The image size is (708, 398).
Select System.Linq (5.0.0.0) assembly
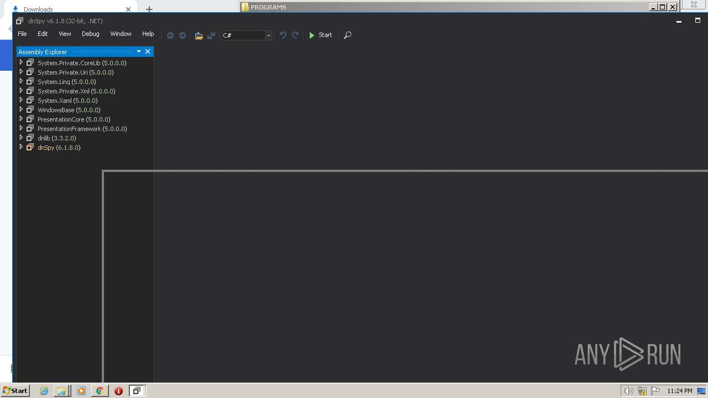coord(66,82)
